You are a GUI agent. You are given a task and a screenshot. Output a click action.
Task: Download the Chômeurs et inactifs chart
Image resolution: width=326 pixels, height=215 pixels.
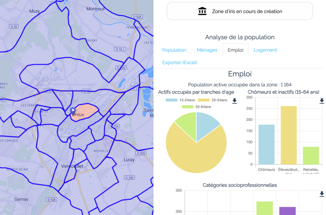pyautogui.click(x=322, y=101)
